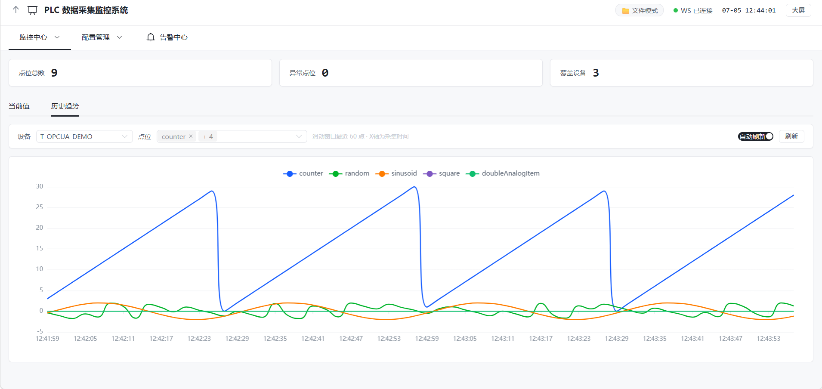The height and width of the screenshot is (389, 822).
Task: Toggle random series in chart legend
Action: (x=349, y=173)
